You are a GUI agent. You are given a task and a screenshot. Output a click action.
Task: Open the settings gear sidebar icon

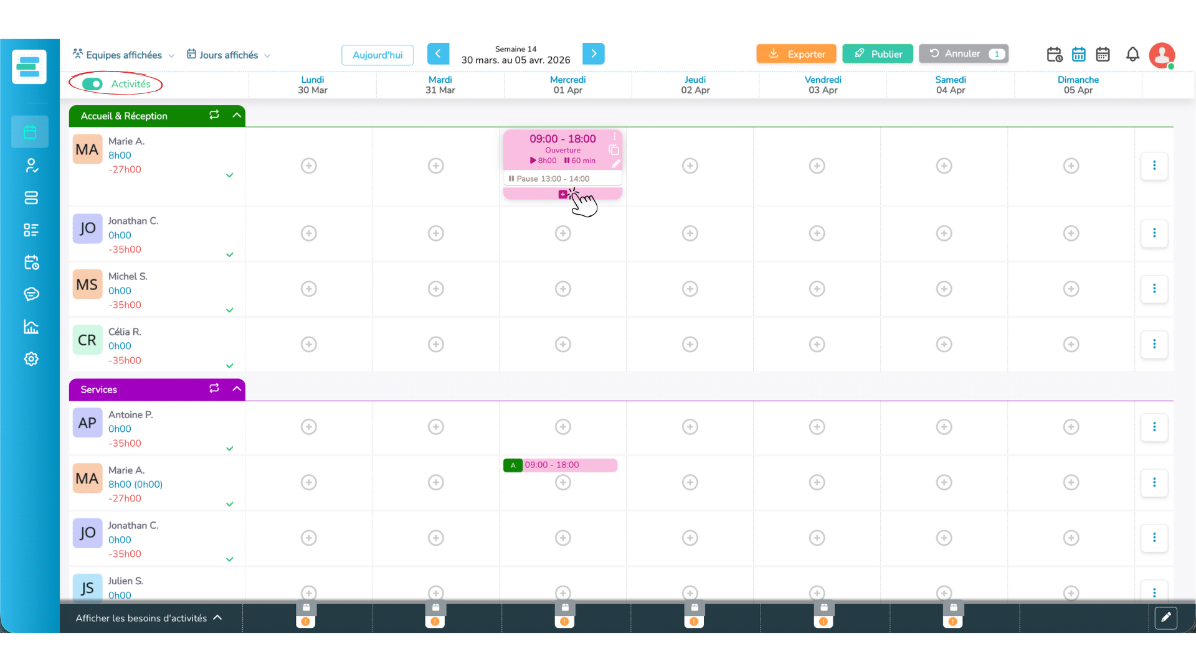click(x=31, y=359)
